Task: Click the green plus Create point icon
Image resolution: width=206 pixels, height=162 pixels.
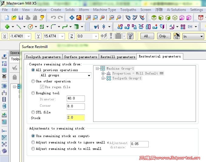Action: tap(7, 27)
